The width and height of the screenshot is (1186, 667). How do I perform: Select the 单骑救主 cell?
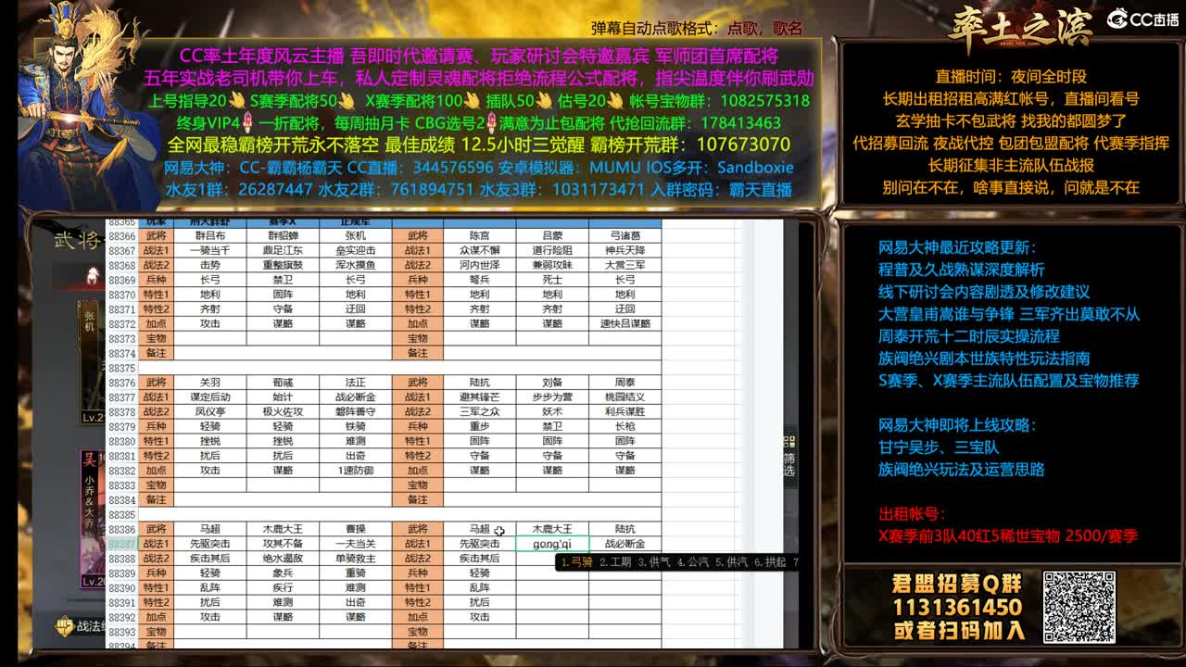coord(356,558)
